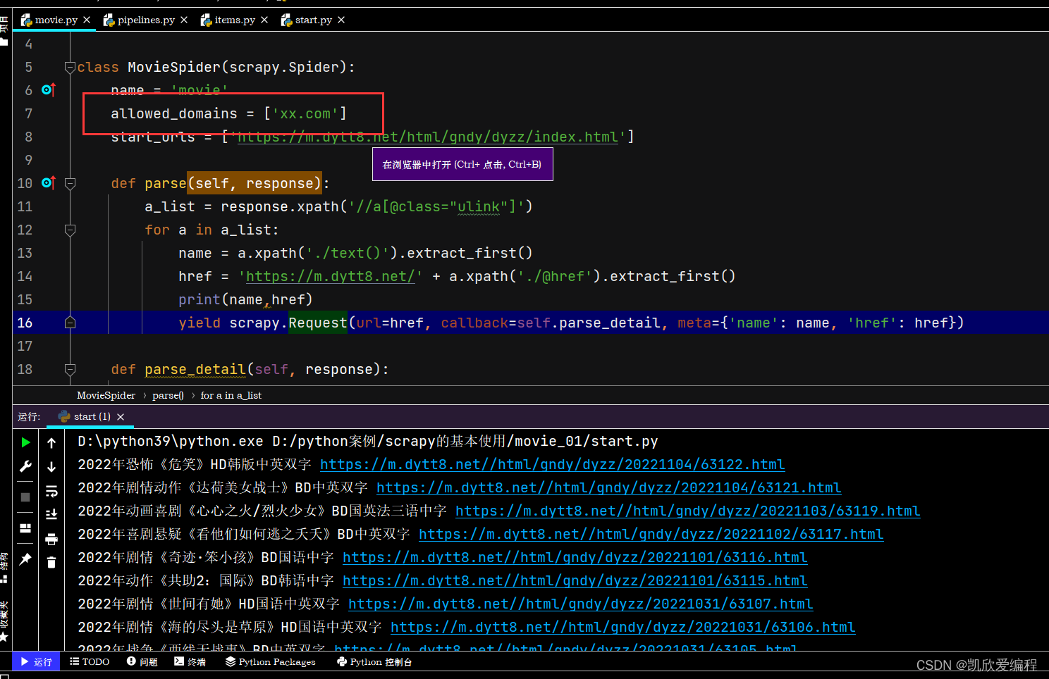Click the down-arrow navigation icon in the console toolbar
The width and height of the screenshot is (1049, 679).
click(x=51, y=466)
